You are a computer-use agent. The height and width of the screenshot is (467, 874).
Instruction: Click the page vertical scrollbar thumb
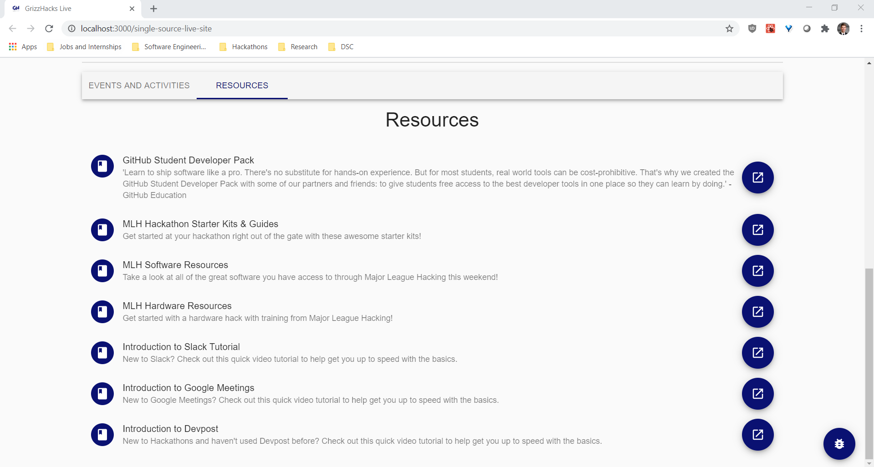tap(869, 363)
